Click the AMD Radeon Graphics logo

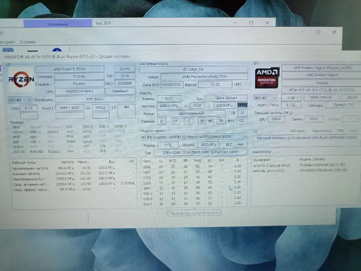[266, 77]
